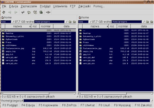Screen dimensions: 154x108
Task: Click F5 Kopiowanie button
Action: point(48,105)
